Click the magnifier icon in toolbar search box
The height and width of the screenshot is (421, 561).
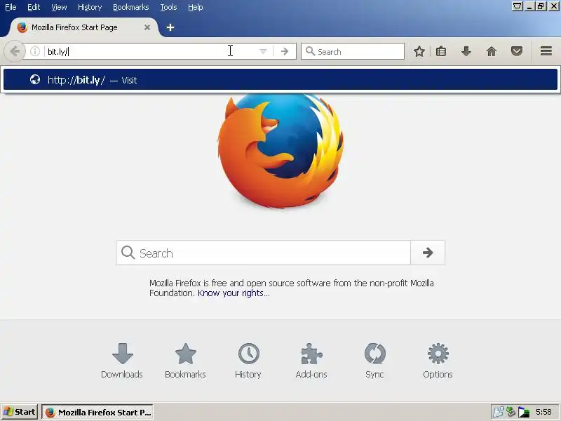coord(310,51)
